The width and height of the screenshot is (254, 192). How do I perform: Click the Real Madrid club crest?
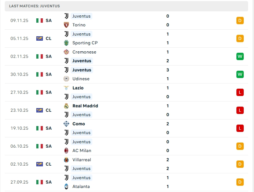click(x=66, y=106)
